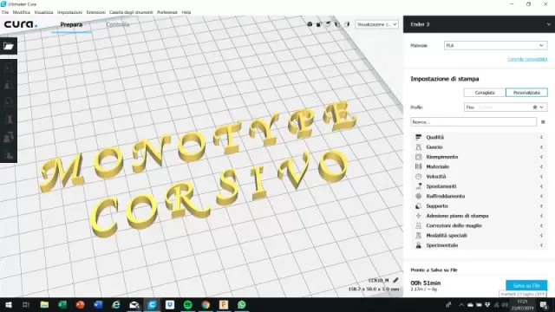Click pencil icon to rename the job
555x312 pixels.
pyautogui.click(x=395, y=280)
